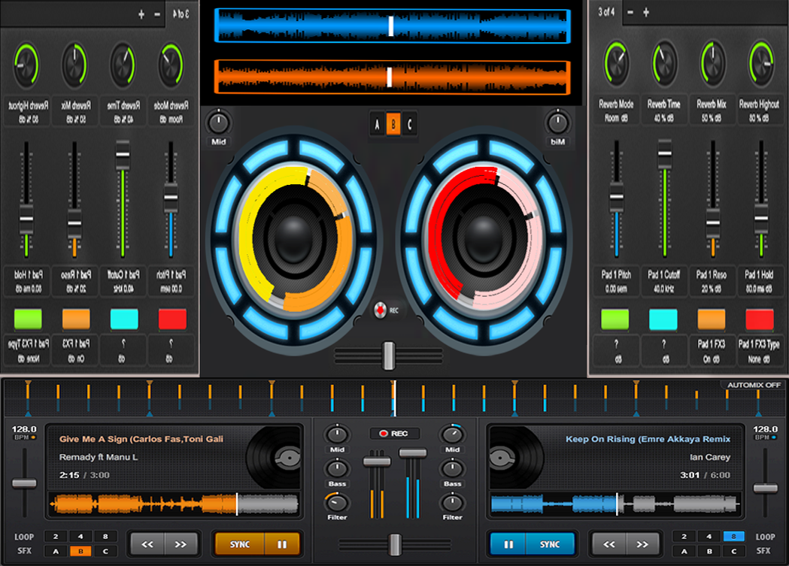Select highlighted tab B in center selector

pos(393,124)
